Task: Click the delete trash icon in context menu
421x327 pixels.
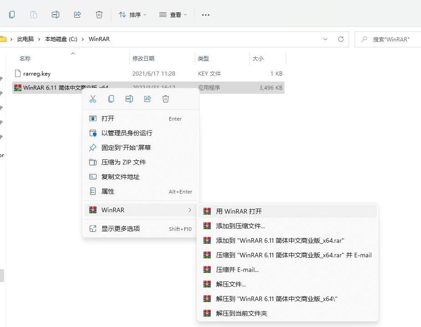Action: click(166, 99)
